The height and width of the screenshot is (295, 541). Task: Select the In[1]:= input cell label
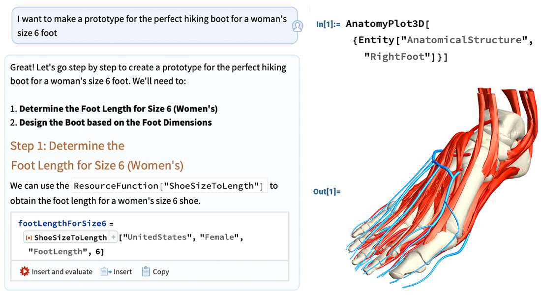coord(328,24)
